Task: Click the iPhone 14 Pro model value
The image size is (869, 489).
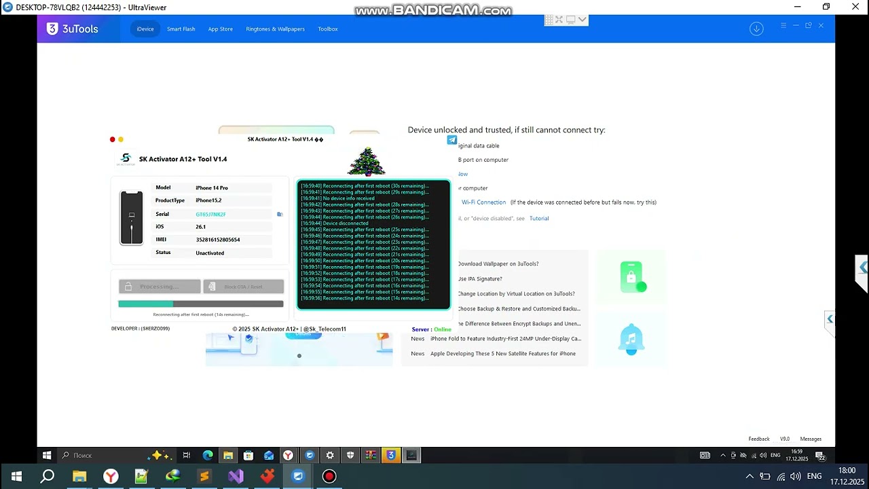Action: pyautogui.click(x=212, y=188)
